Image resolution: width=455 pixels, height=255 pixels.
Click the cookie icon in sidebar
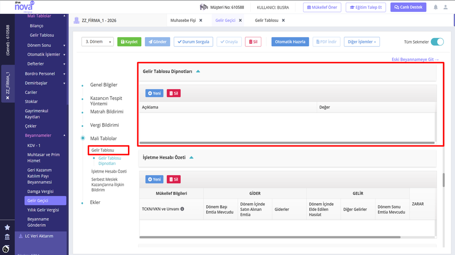[x=6, y=249]
